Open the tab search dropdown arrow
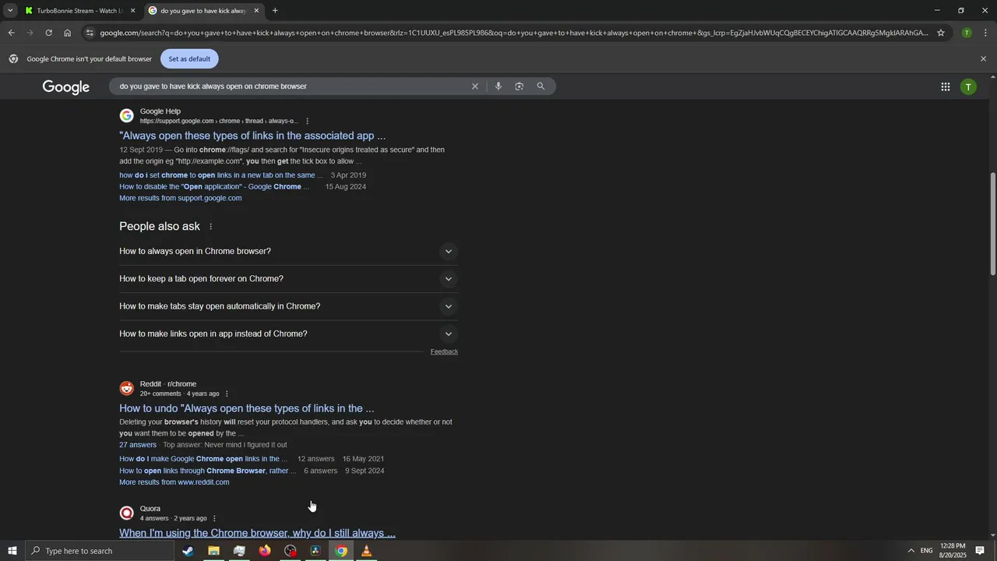Image resolution: width=997 pixels, height=561 pixels. pos(10,11)
